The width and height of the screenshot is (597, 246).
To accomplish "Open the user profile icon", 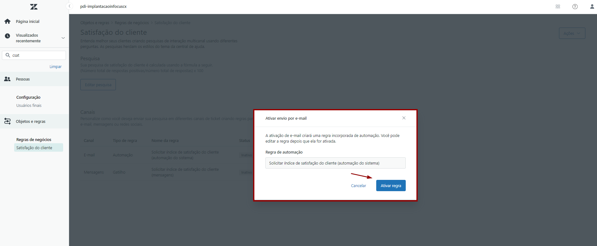I will coord(592,7).
